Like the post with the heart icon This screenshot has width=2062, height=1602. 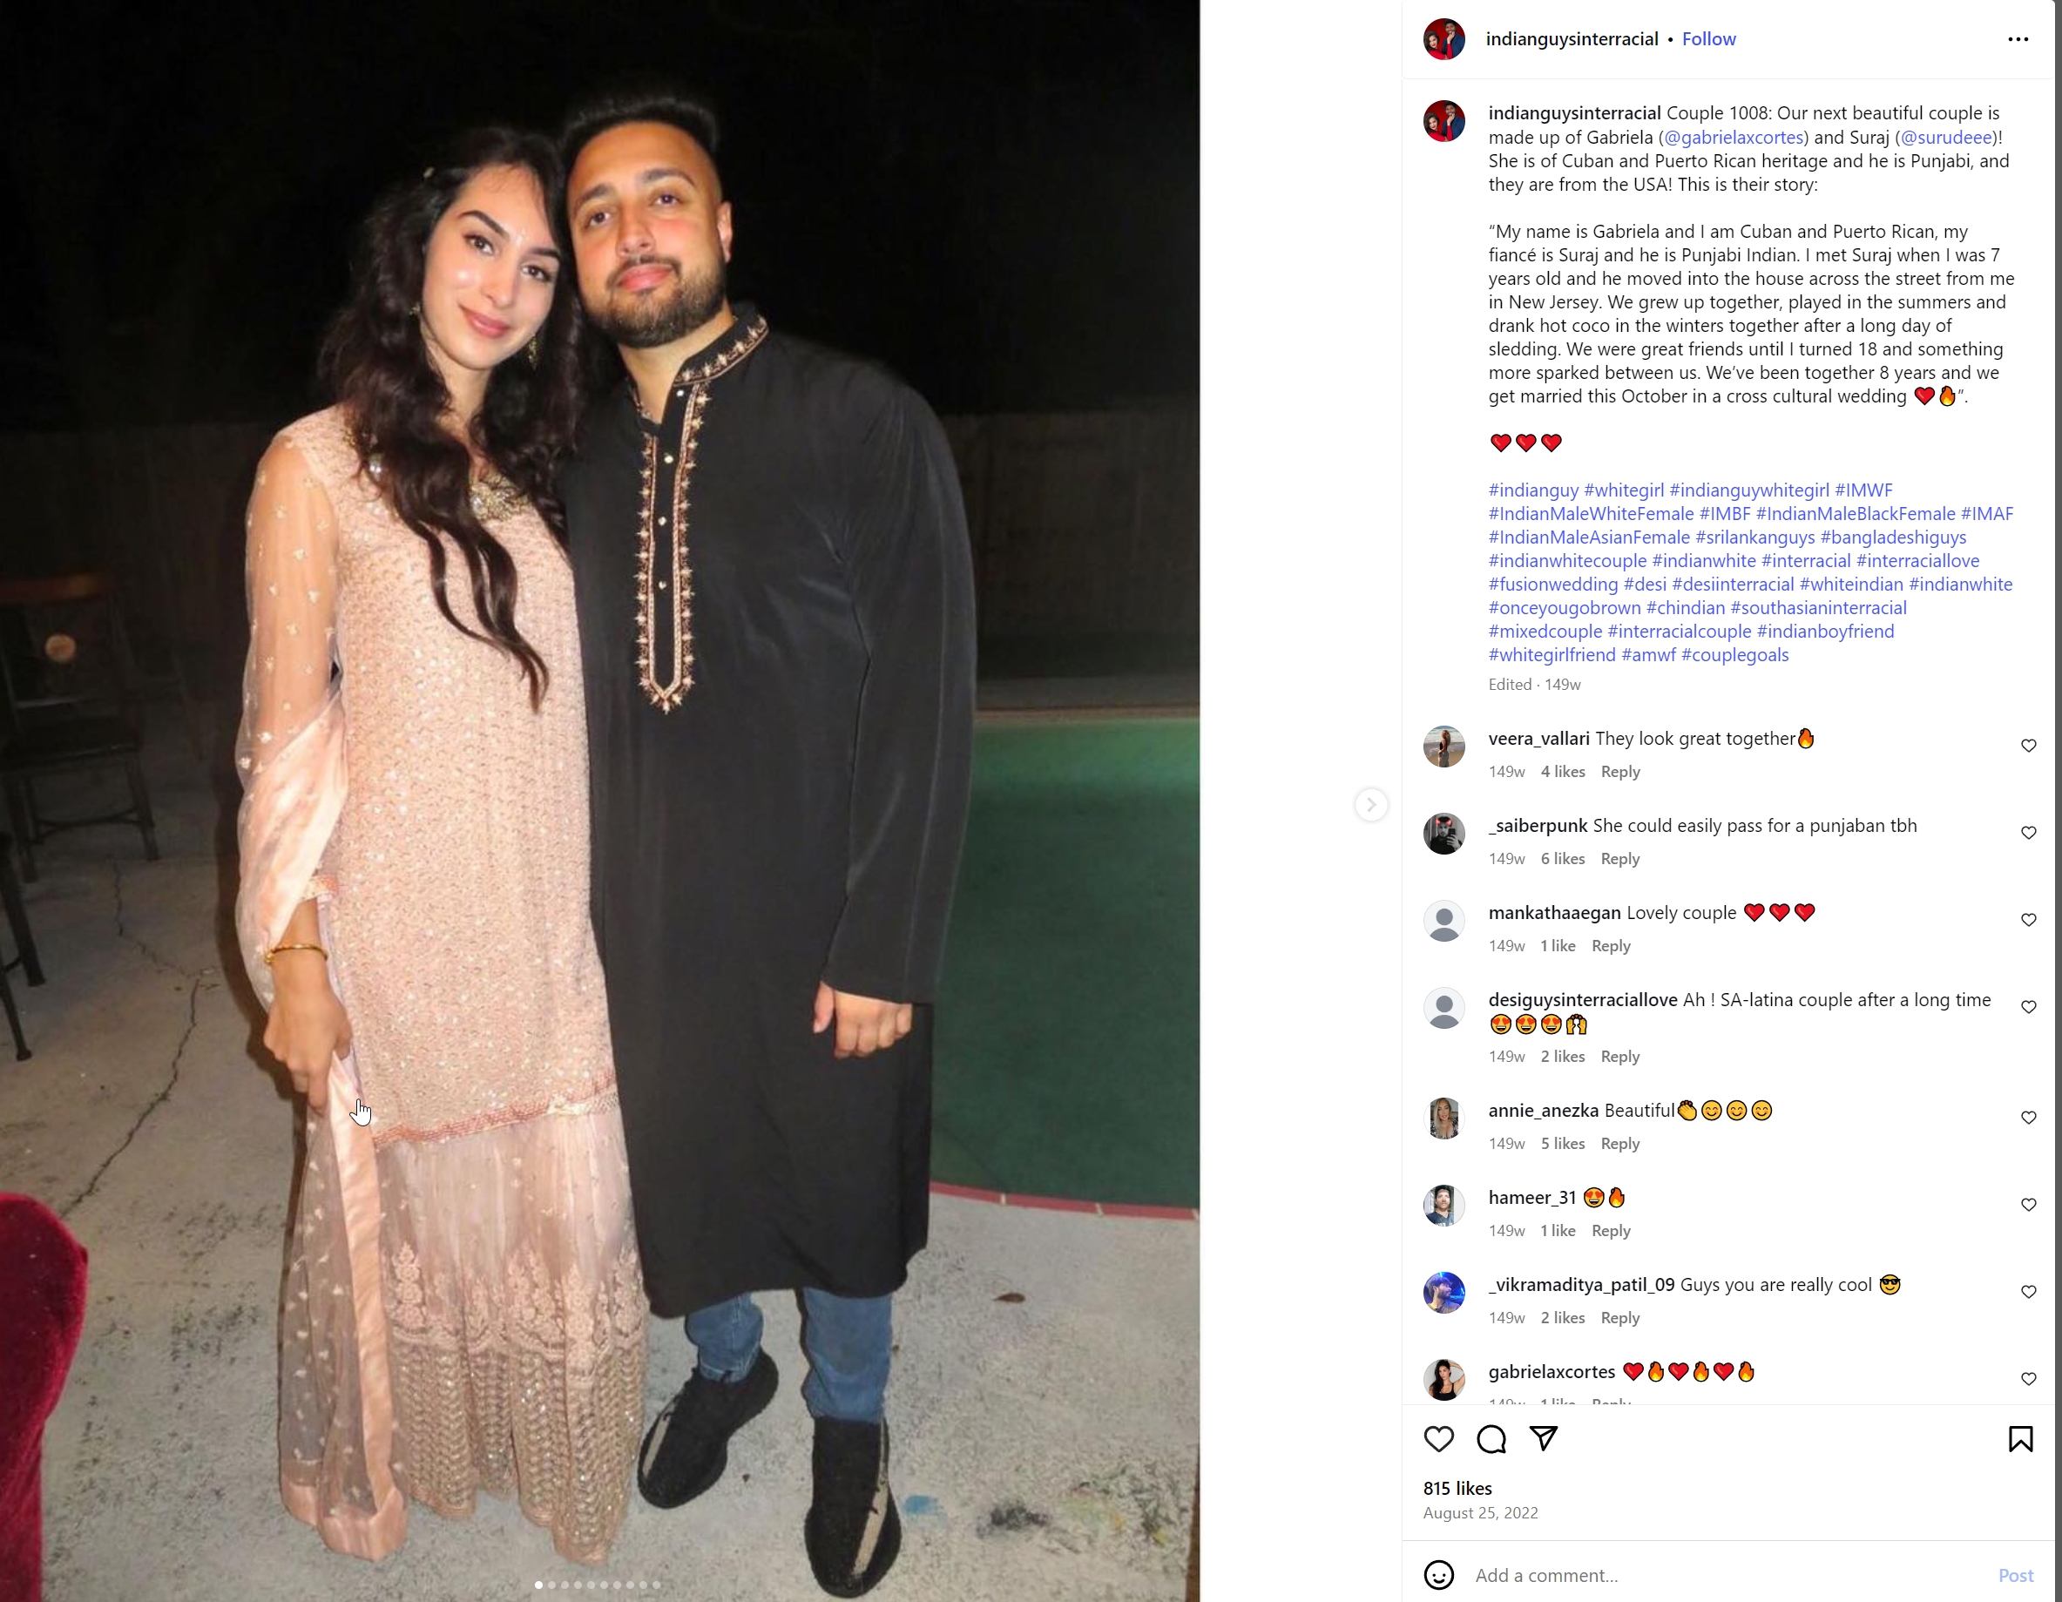1438,1439
